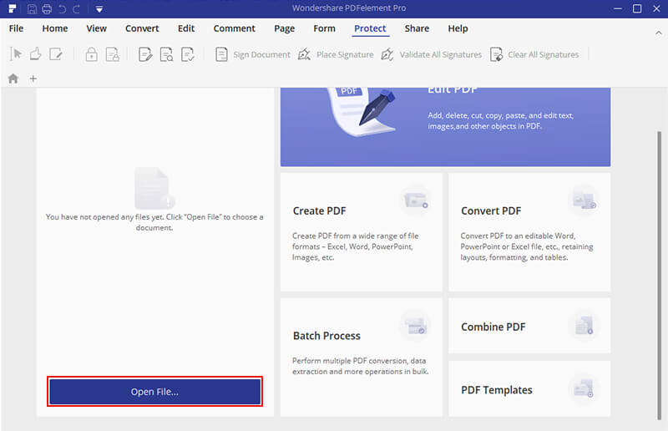Open the Convert menu tab
This screenshot has width=668, height=431.
point(142,28)
